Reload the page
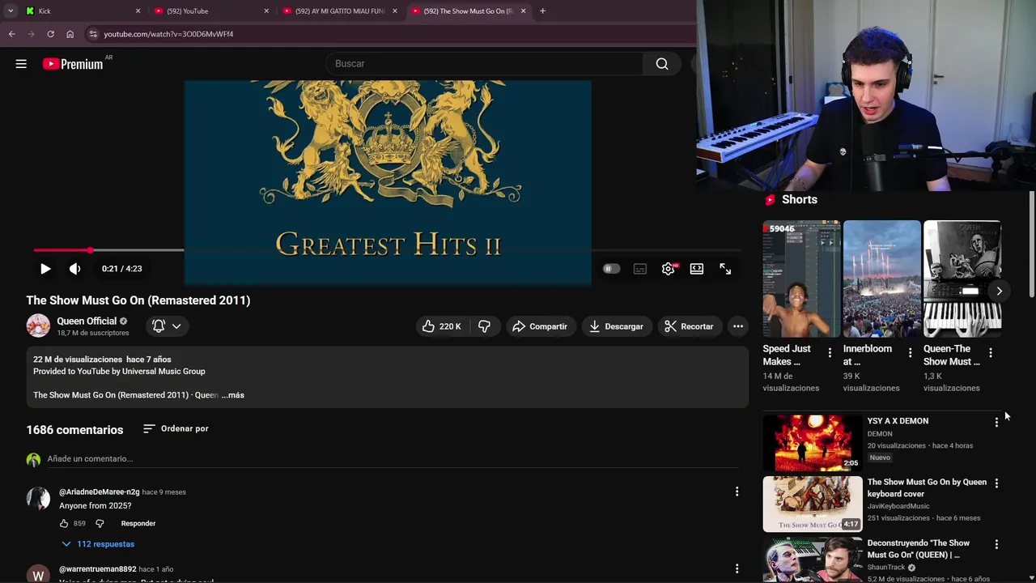 tap(50, 34)
